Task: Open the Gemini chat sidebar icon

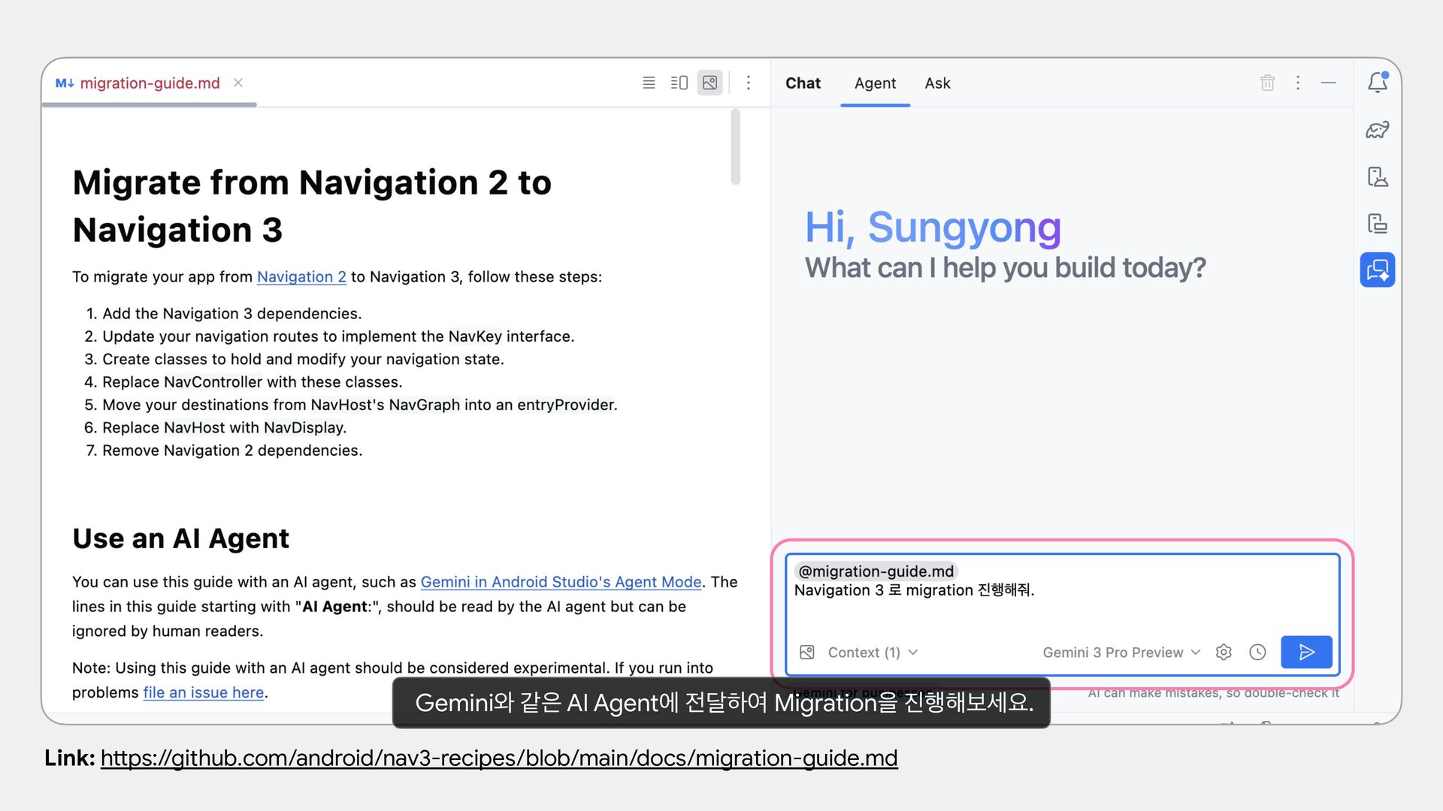Action: (x=1377, y=270)
